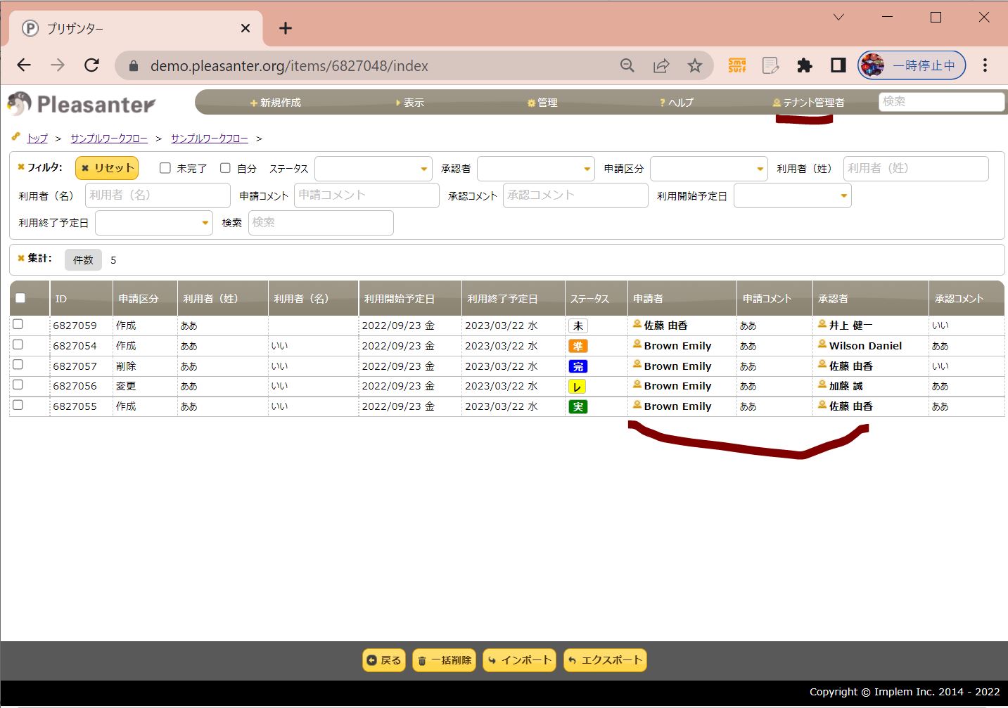Expand the ステータス filter dropdown
1008x708 pixels.
(x=373, y=169)
